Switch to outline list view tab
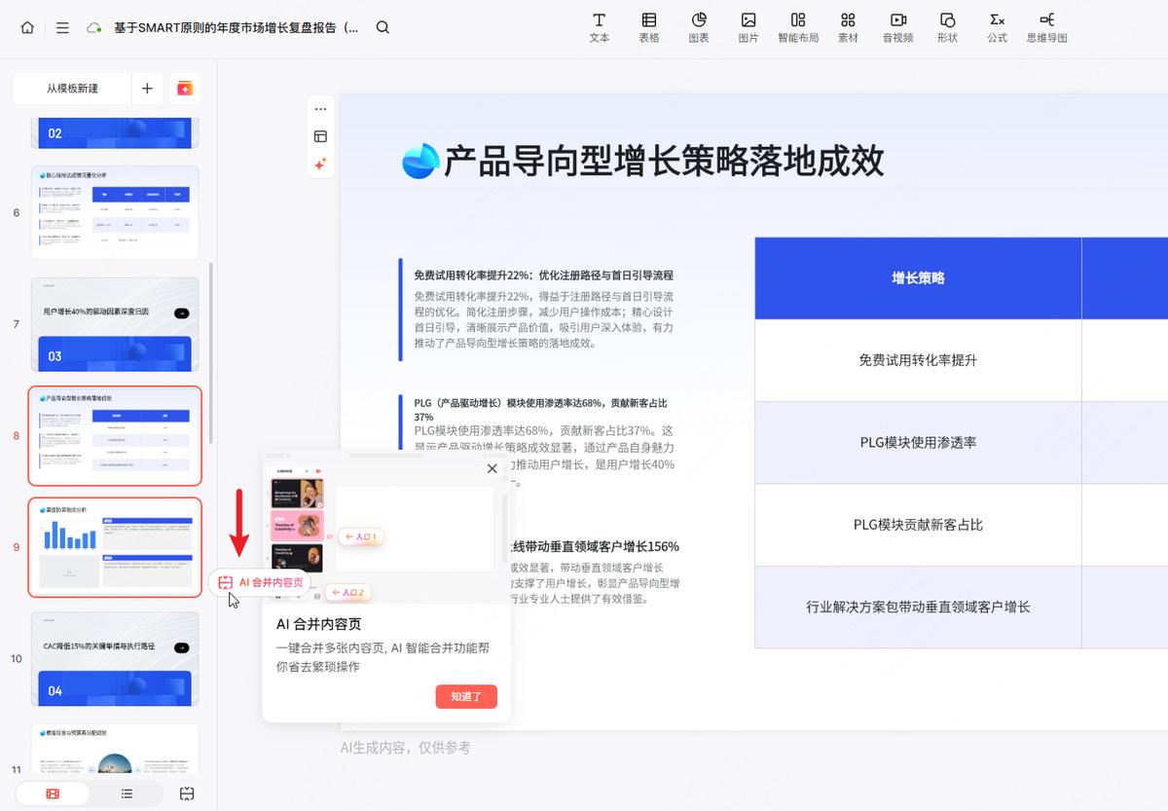The width and height of the screenshot is (1168, 811). [x=127, y=793]
